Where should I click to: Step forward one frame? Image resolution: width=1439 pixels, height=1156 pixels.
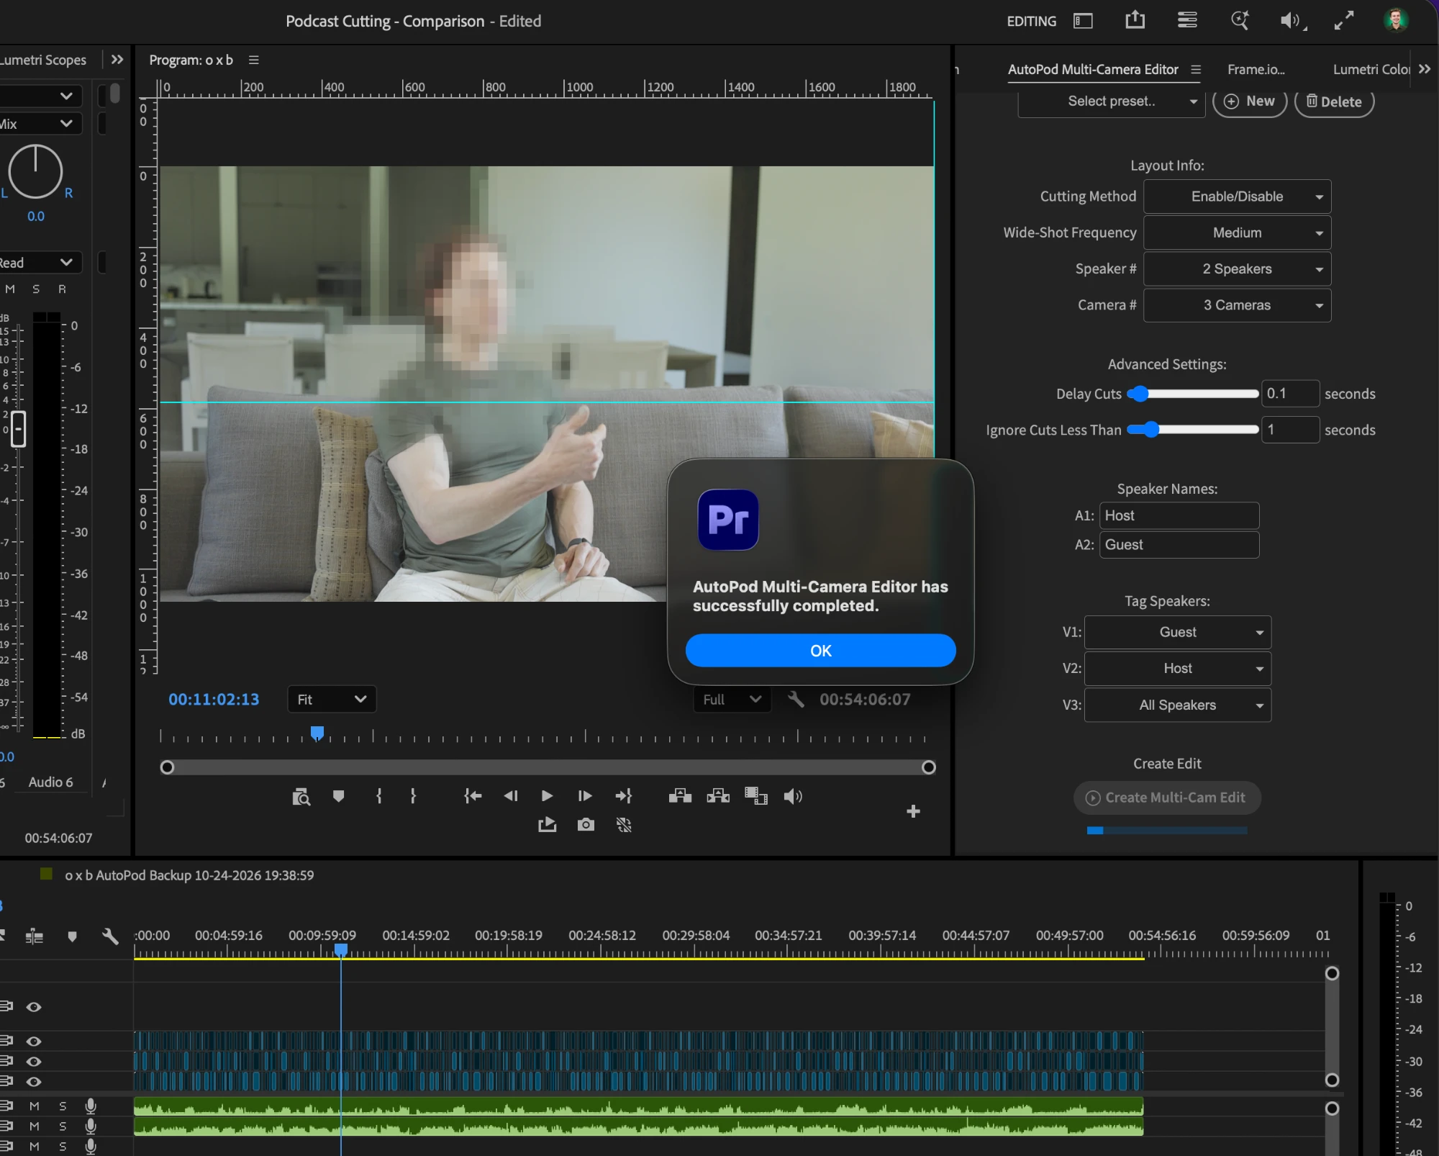(585, 795)
